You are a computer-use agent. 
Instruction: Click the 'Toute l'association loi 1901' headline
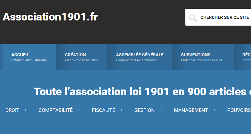pos(142,92)
